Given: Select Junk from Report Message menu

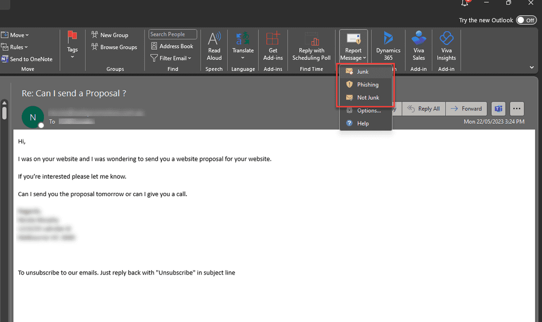Looking at the screenshot, I should pos(363,71).
